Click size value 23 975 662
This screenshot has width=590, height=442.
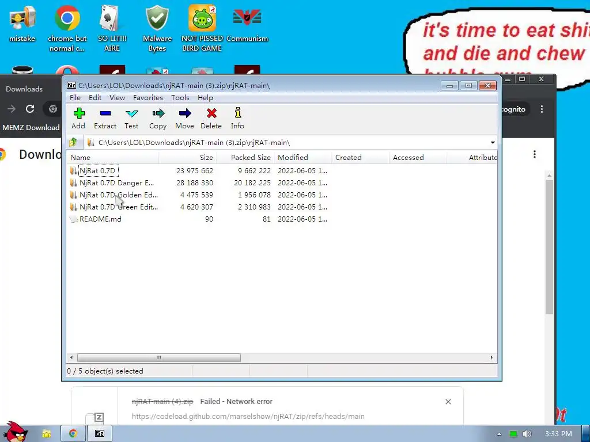[195, 170]
